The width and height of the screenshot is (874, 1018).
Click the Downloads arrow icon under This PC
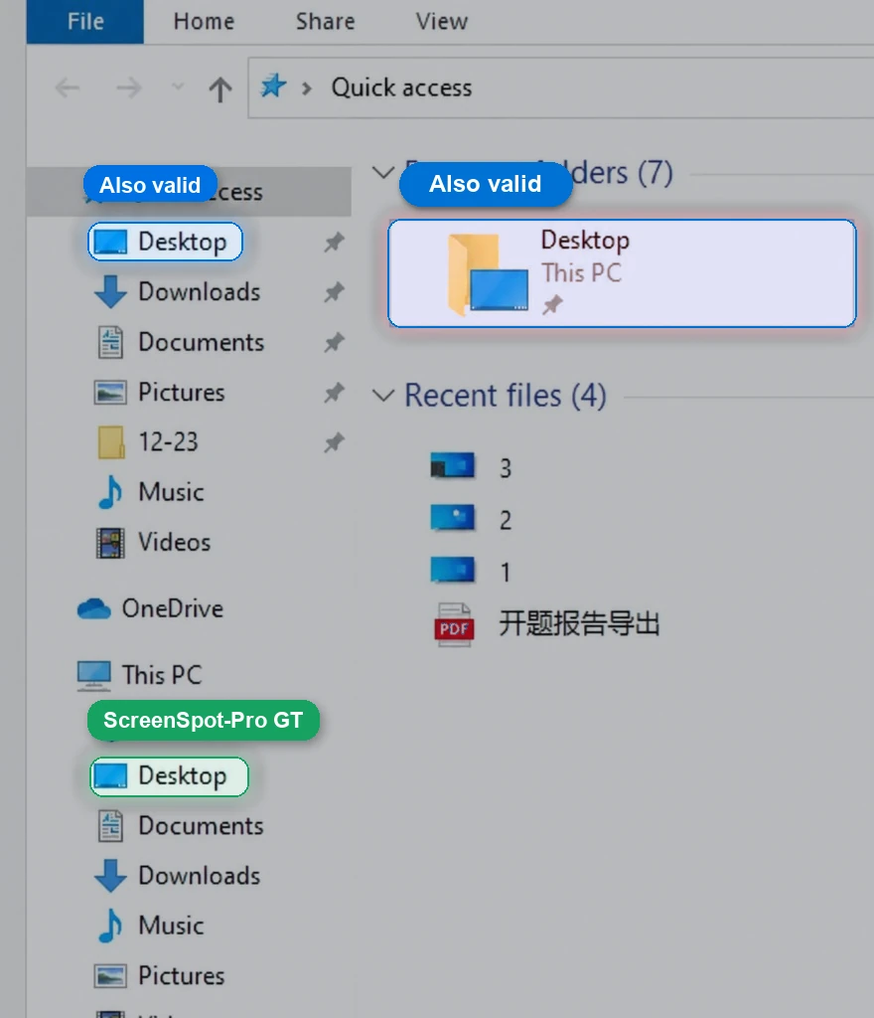click(110, 877)
